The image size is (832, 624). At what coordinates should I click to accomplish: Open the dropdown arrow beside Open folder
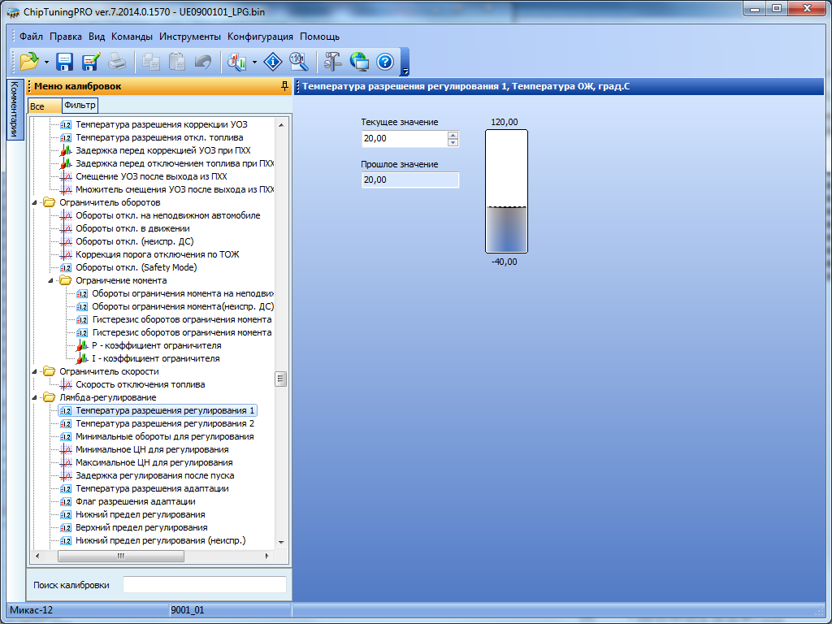click(x=46, y=62)
